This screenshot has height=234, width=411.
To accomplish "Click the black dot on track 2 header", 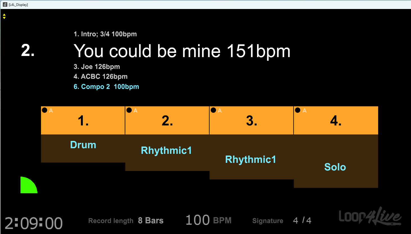I will click(x=129, y=110).
